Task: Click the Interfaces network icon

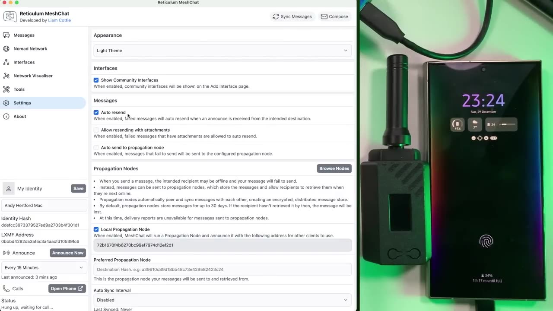Action: pyautogui.click(x=6, y=62)
